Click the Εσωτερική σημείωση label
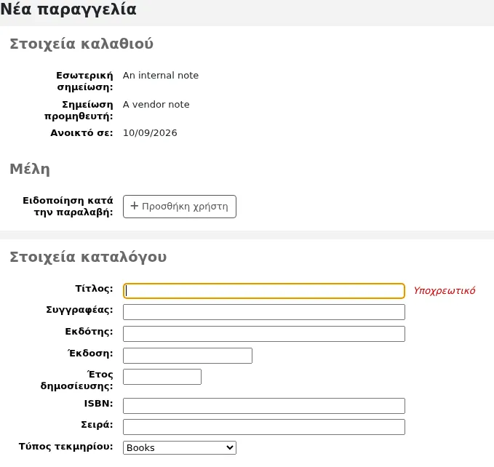The image size is (494, 467). 84,81
